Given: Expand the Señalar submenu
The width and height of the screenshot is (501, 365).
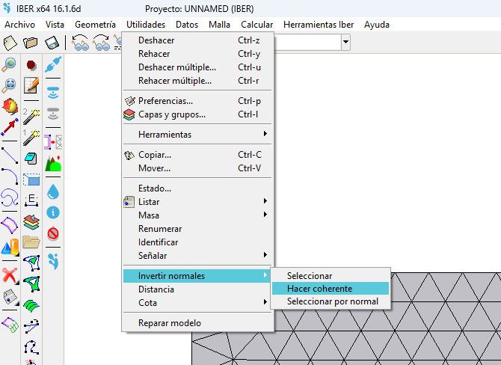Looking at the screenshot, I should [x=197, y=255].
